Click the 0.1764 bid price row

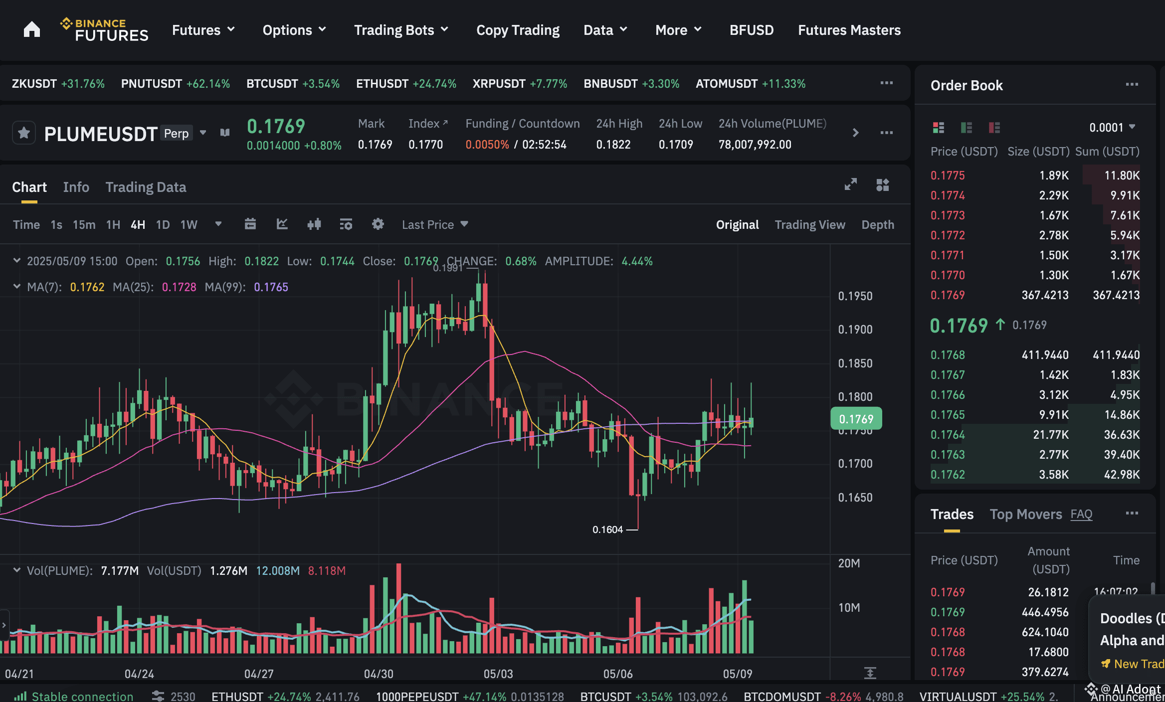click(x=1035, y=434)
